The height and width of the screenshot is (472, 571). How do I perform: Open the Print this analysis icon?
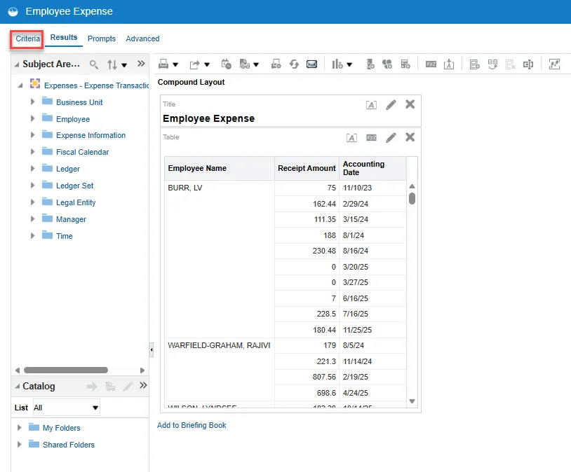coord(163,64)
